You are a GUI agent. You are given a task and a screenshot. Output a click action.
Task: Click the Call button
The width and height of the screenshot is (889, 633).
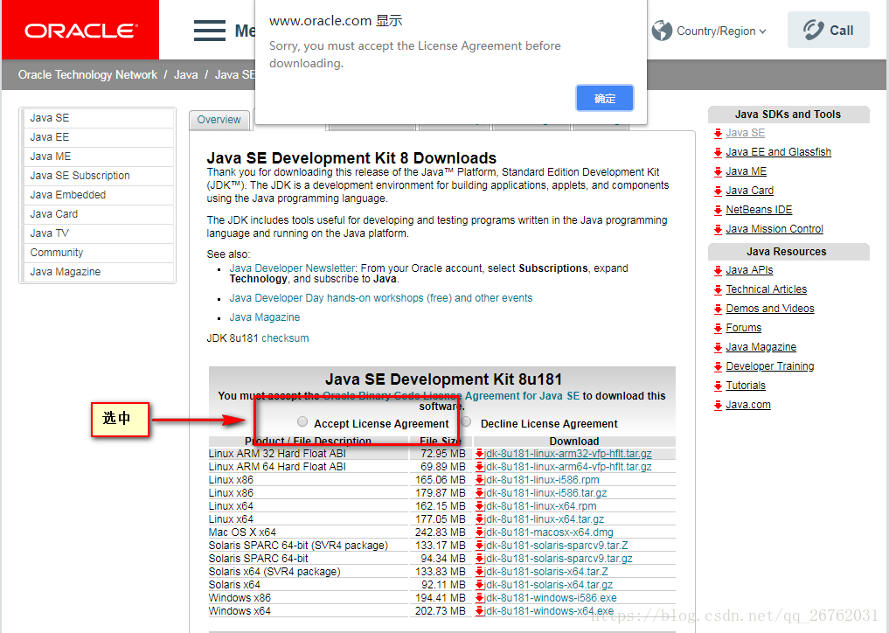click(829, 30)
